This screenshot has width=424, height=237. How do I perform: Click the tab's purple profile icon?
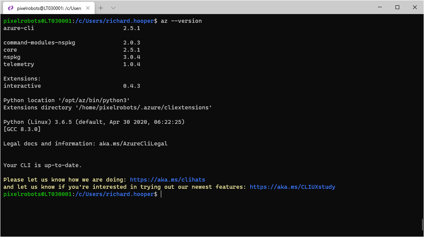(11, 8)
